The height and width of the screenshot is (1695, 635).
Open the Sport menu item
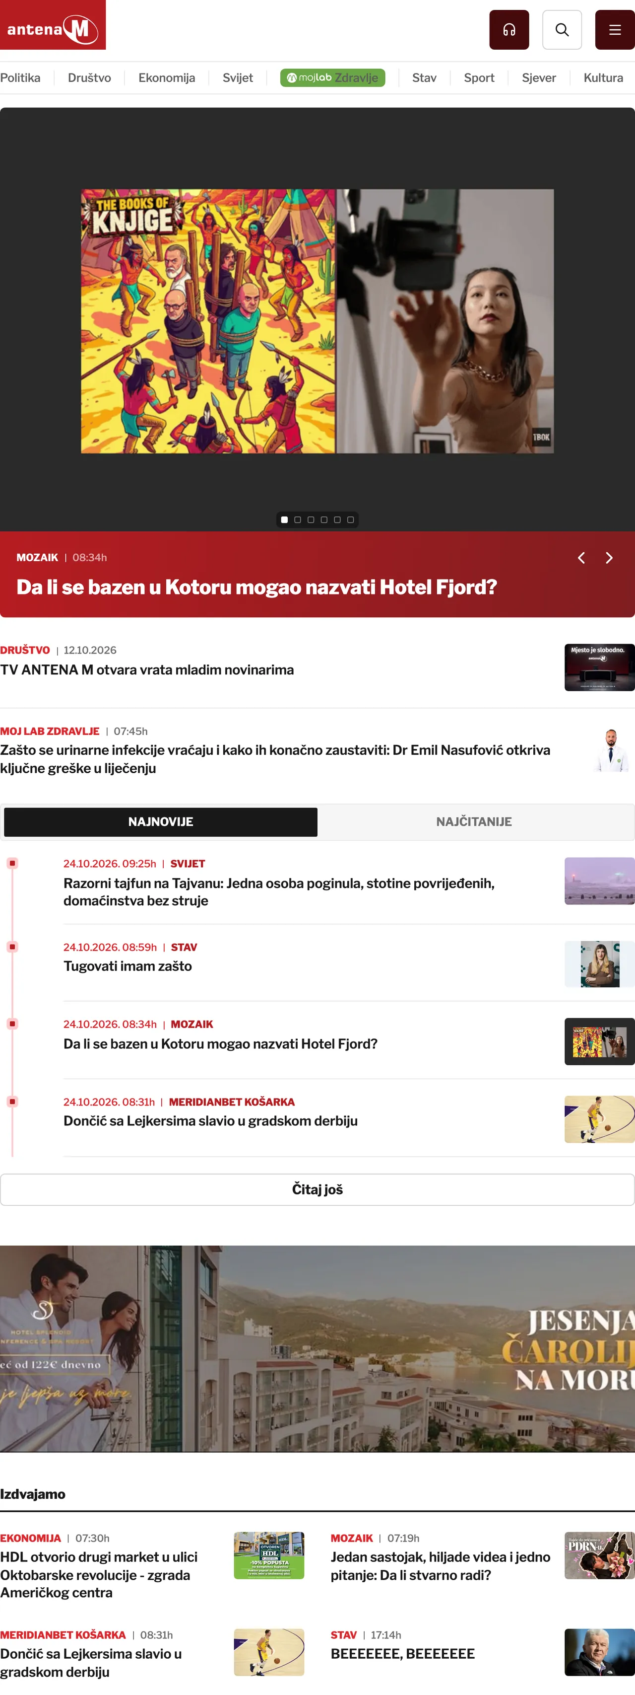479,77
